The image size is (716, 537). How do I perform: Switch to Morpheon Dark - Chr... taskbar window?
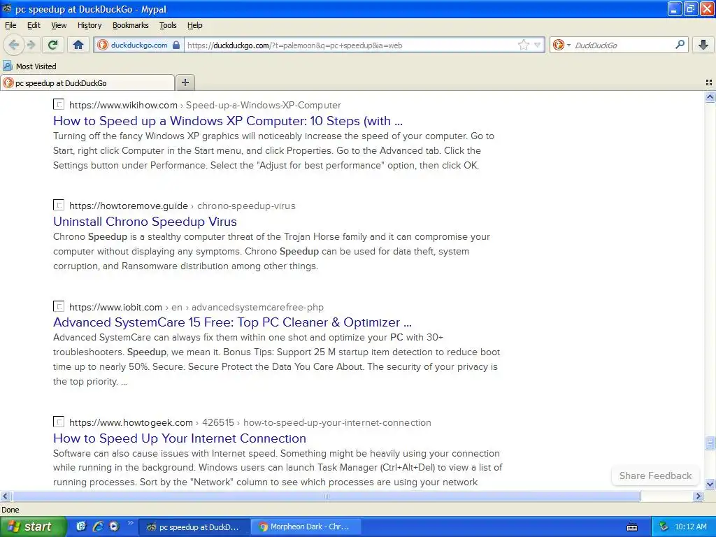tap(306, 527)
